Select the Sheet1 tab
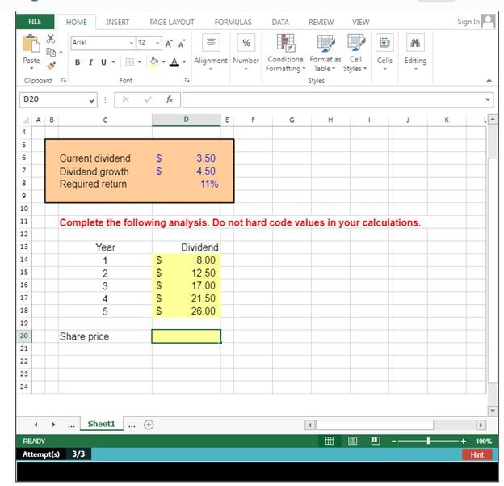The image size is (504, 486). point(101,425)
